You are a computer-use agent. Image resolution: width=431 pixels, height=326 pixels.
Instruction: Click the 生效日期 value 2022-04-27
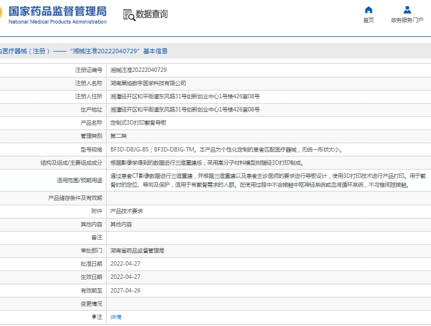[125, 277]
